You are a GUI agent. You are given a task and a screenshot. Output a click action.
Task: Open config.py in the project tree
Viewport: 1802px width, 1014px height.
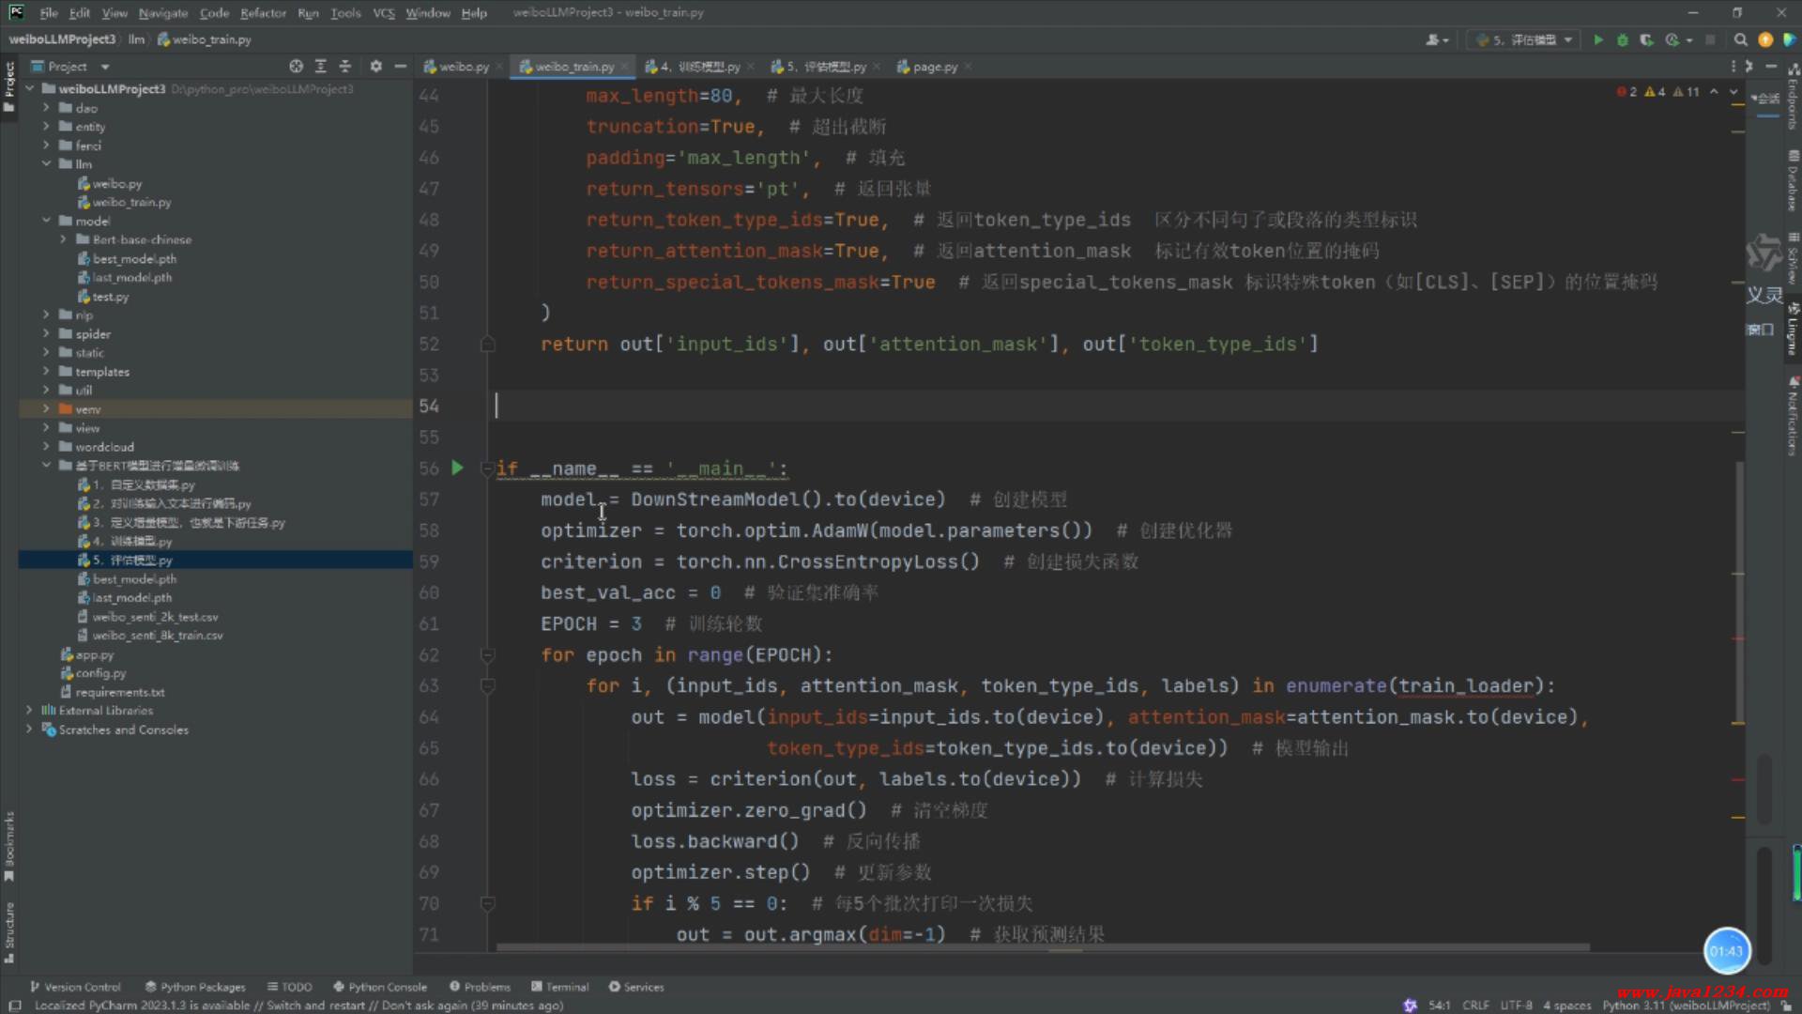[x=100, y=673]
